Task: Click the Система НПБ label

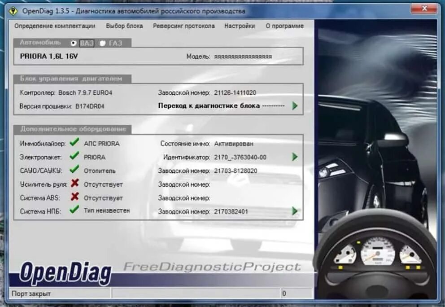Action: pyautogui.click(x=40, y=211)
